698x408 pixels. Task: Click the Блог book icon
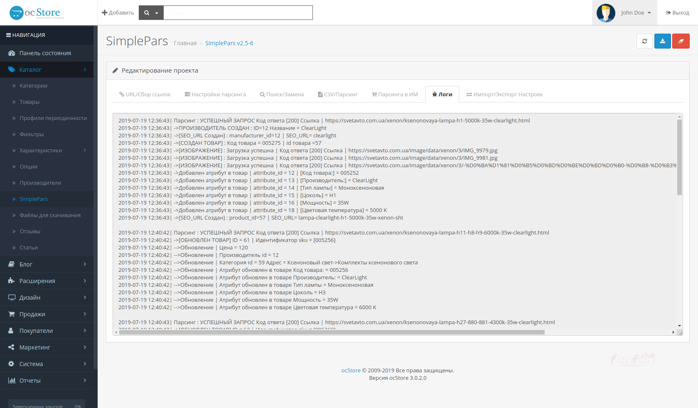click(12, 264)
